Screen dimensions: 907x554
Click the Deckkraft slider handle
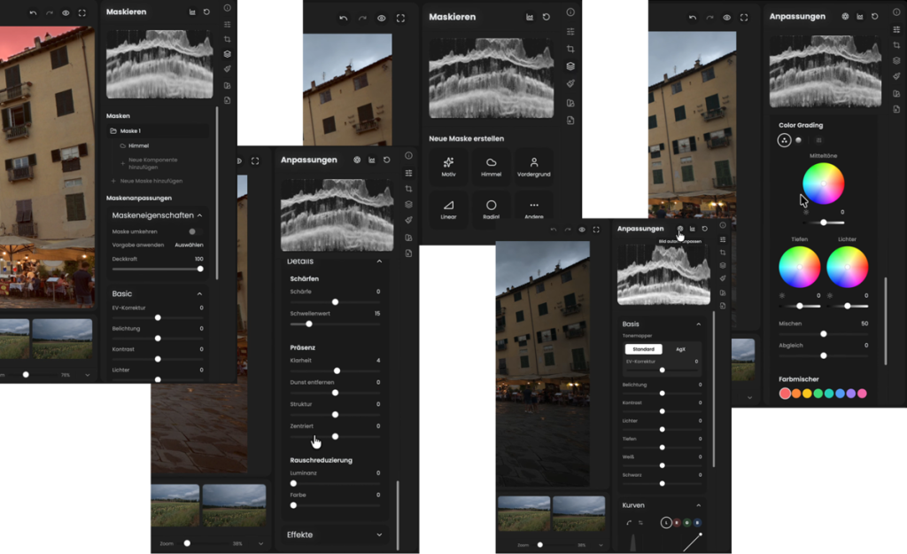point(200,269)
